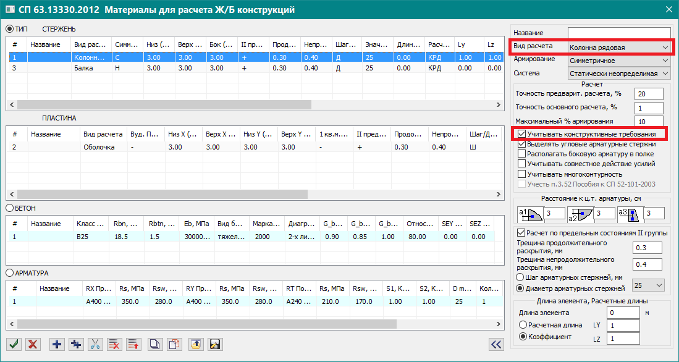Select the БЕТОН radio button
Screen dimensions: 679x362
click(10, 208)
